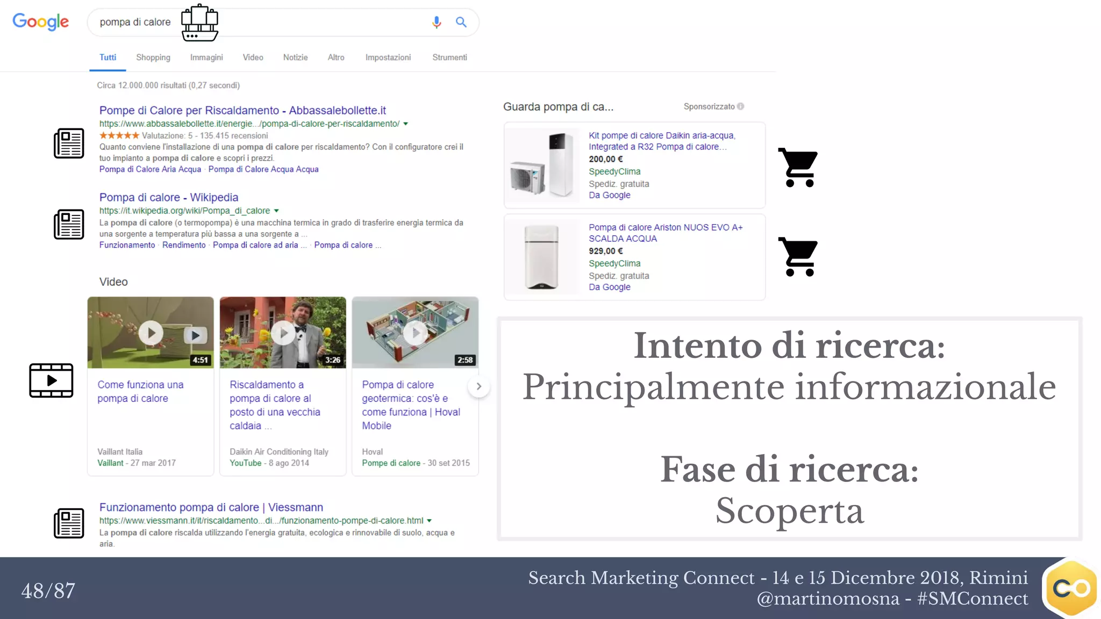Play the Vaillant 4:51 video

coord(151,333)
